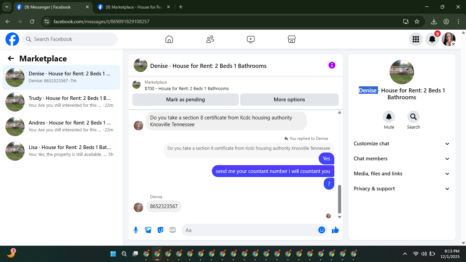Send a thumbs-up like
The image size is (466, 262).
click(335, 230)
